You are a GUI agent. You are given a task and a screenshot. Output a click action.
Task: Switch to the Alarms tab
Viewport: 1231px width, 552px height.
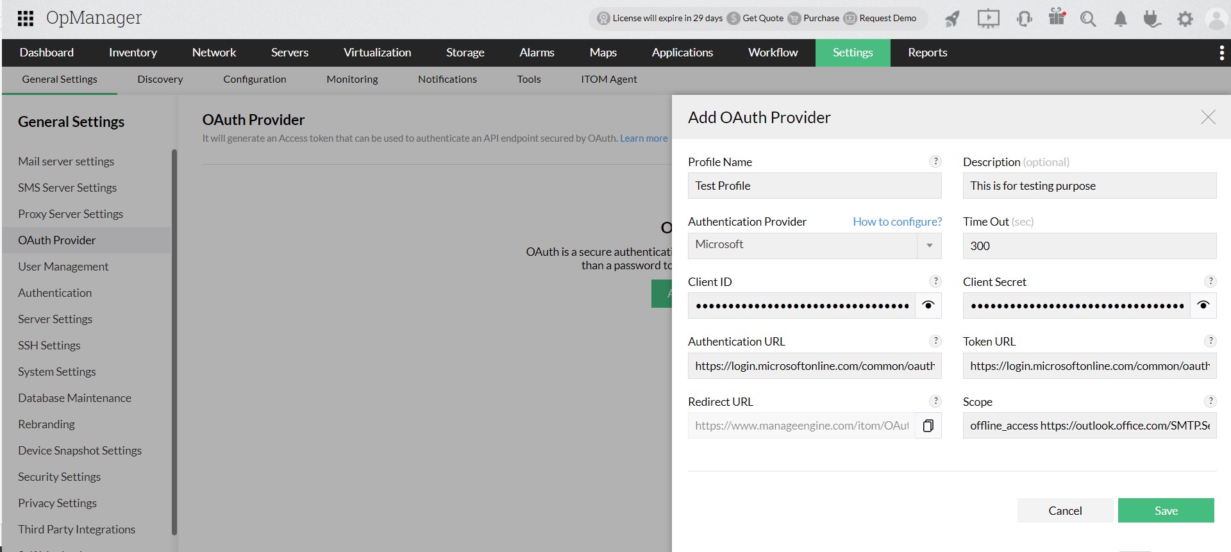(537, 53)
